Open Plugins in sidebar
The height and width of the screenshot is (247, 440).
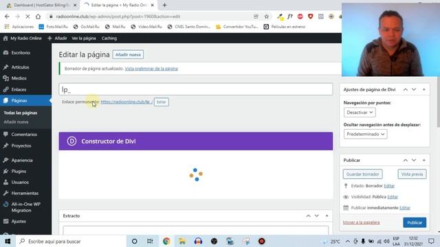[19, 171]
